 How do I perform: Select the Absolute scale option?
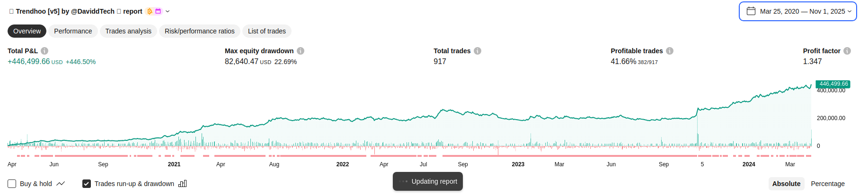click(786, 184)
